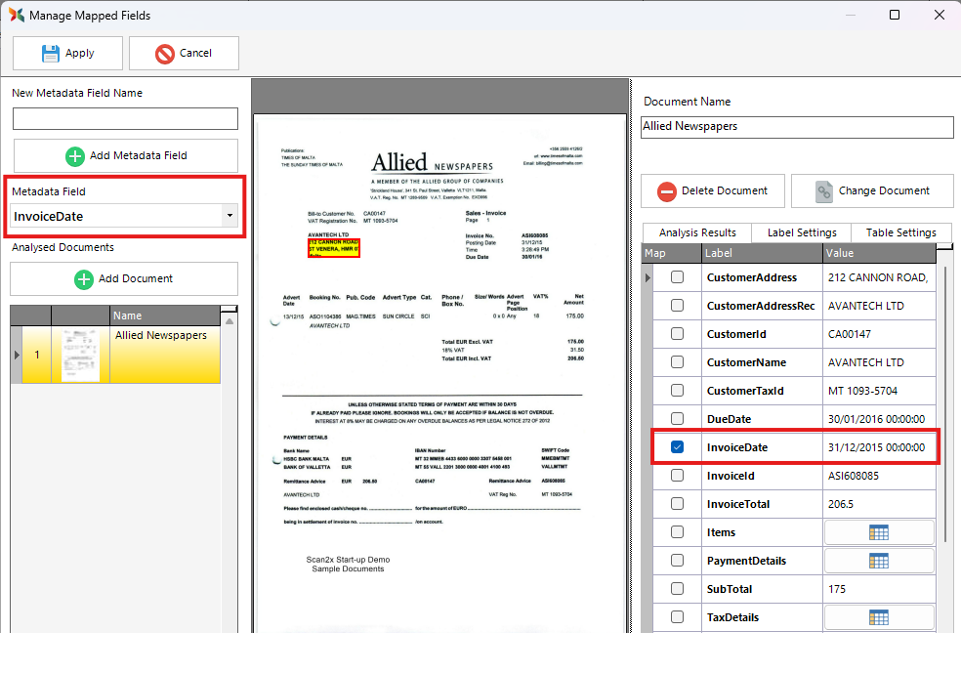Click the green plus Add Metadata Field icon
The height and width of the screenshot is (673, 961).
[x=75, y=156]
